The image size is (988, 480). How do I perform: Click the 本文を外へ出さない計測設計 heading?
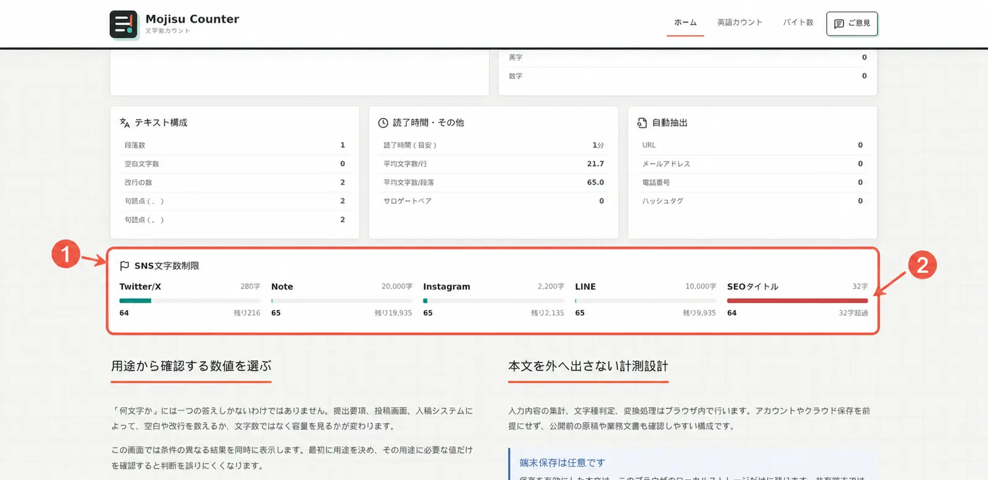pos(588,366)
